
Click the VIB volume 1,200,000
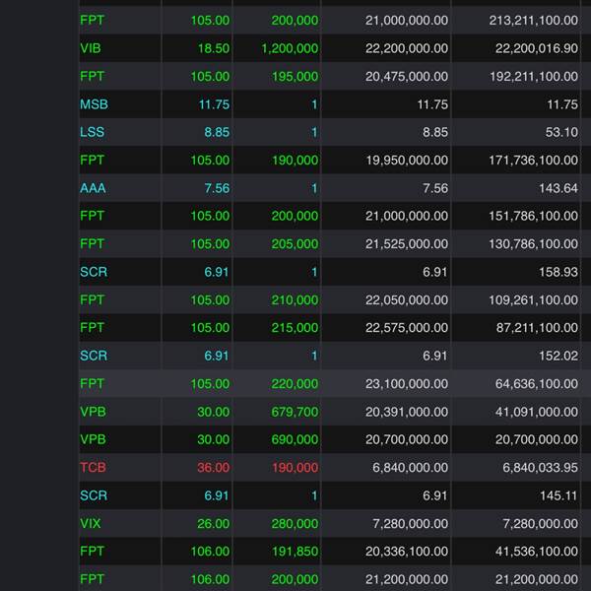coord(290,48)
